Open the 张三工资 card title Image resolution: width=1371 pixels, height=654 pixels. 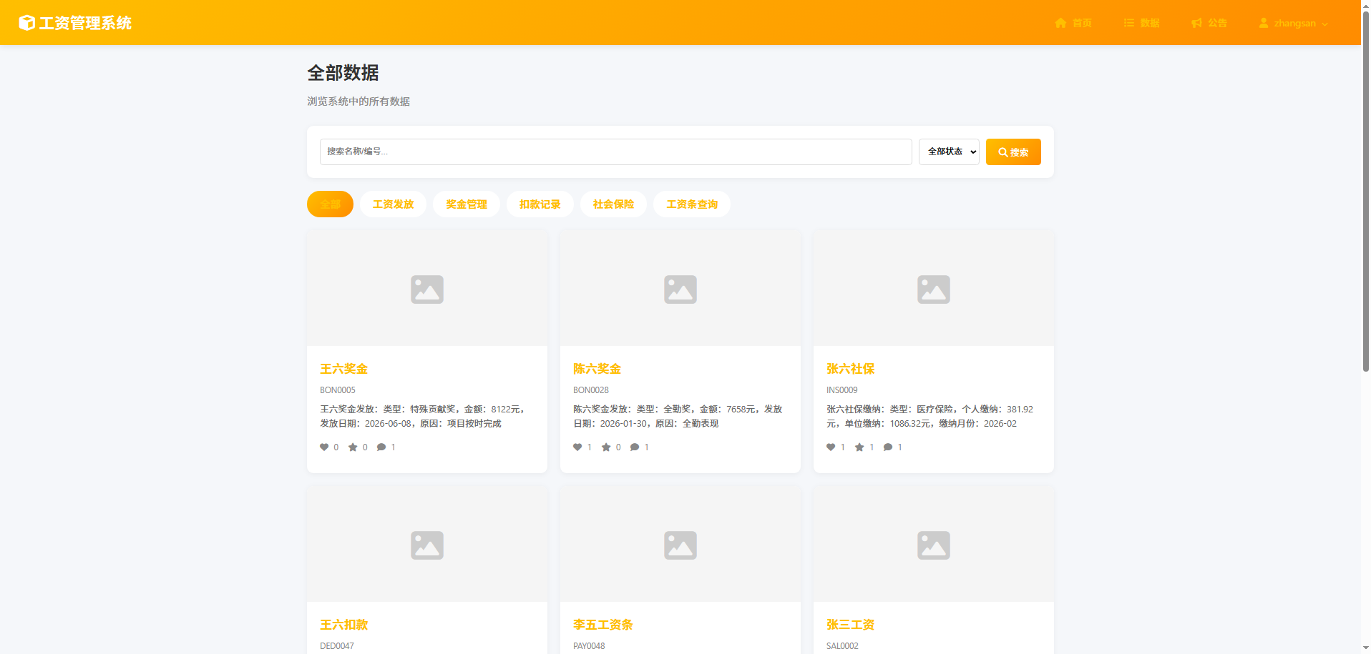tap(850, 625)
